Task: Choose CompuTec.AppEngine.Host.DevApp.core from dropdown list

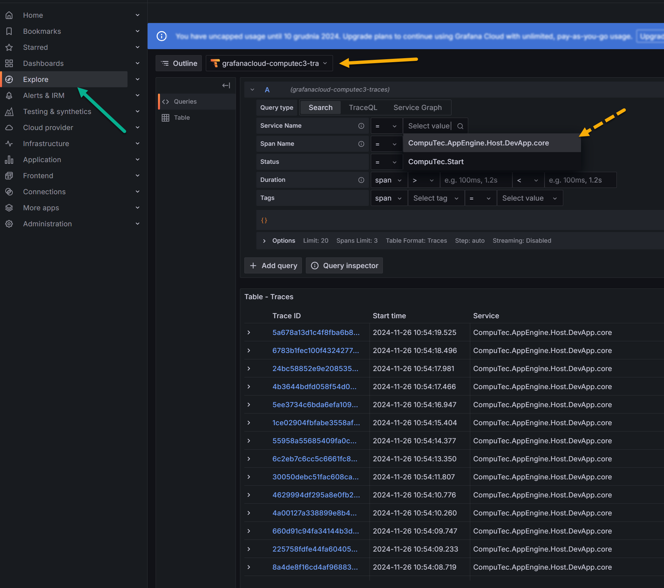Action: click(x=492, y=143)
